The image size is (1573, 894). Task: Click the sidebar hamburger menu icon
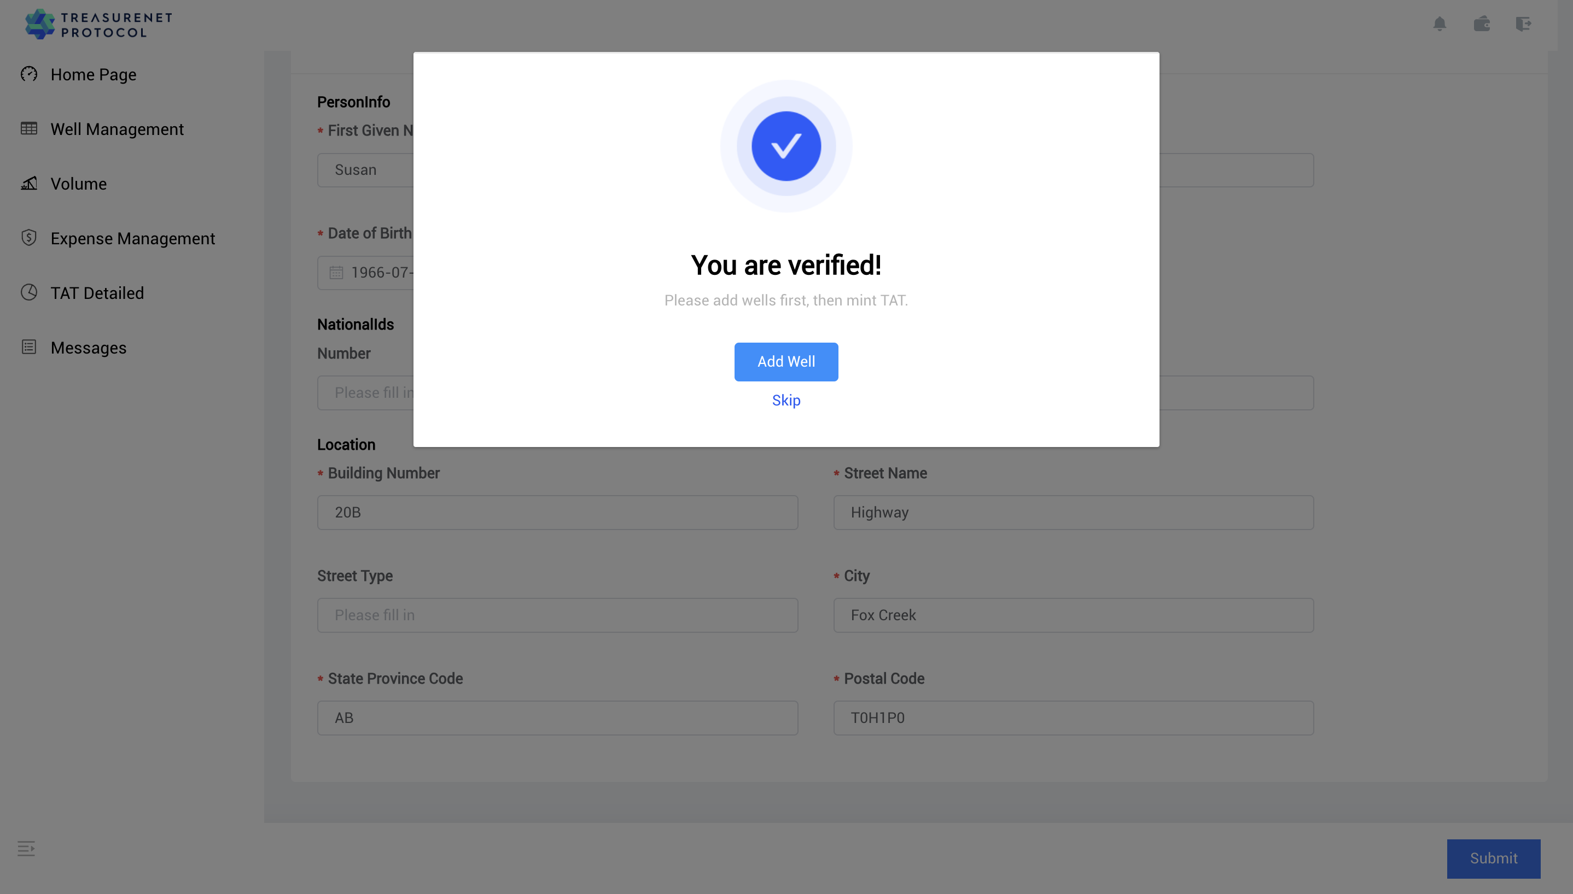[26, 849]
